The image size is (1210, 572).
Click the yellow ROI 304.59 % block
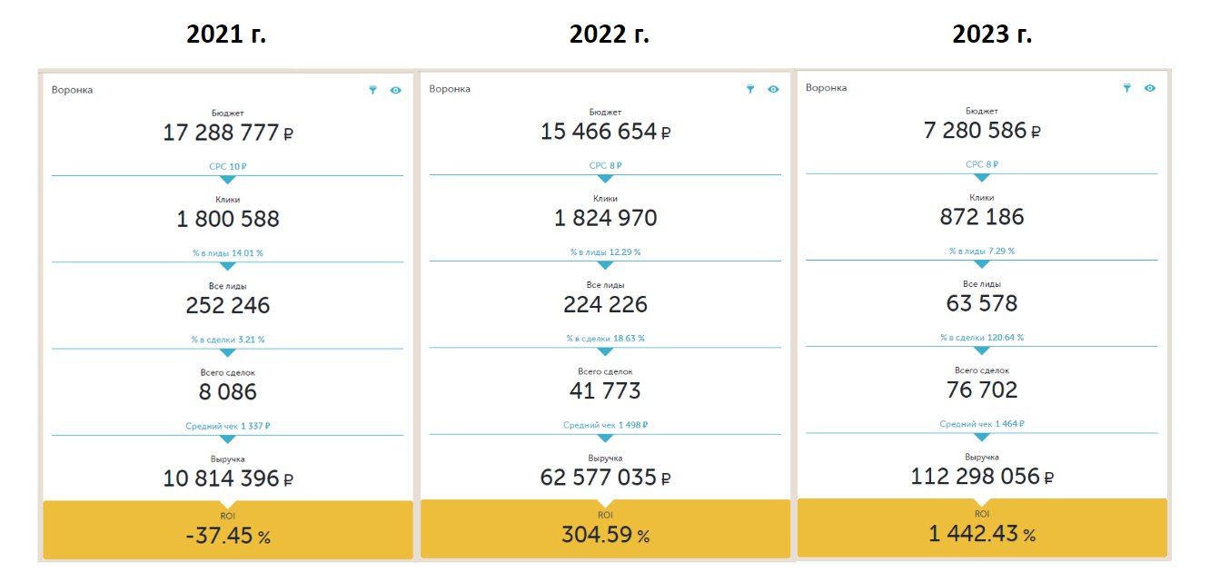[605, 529]
